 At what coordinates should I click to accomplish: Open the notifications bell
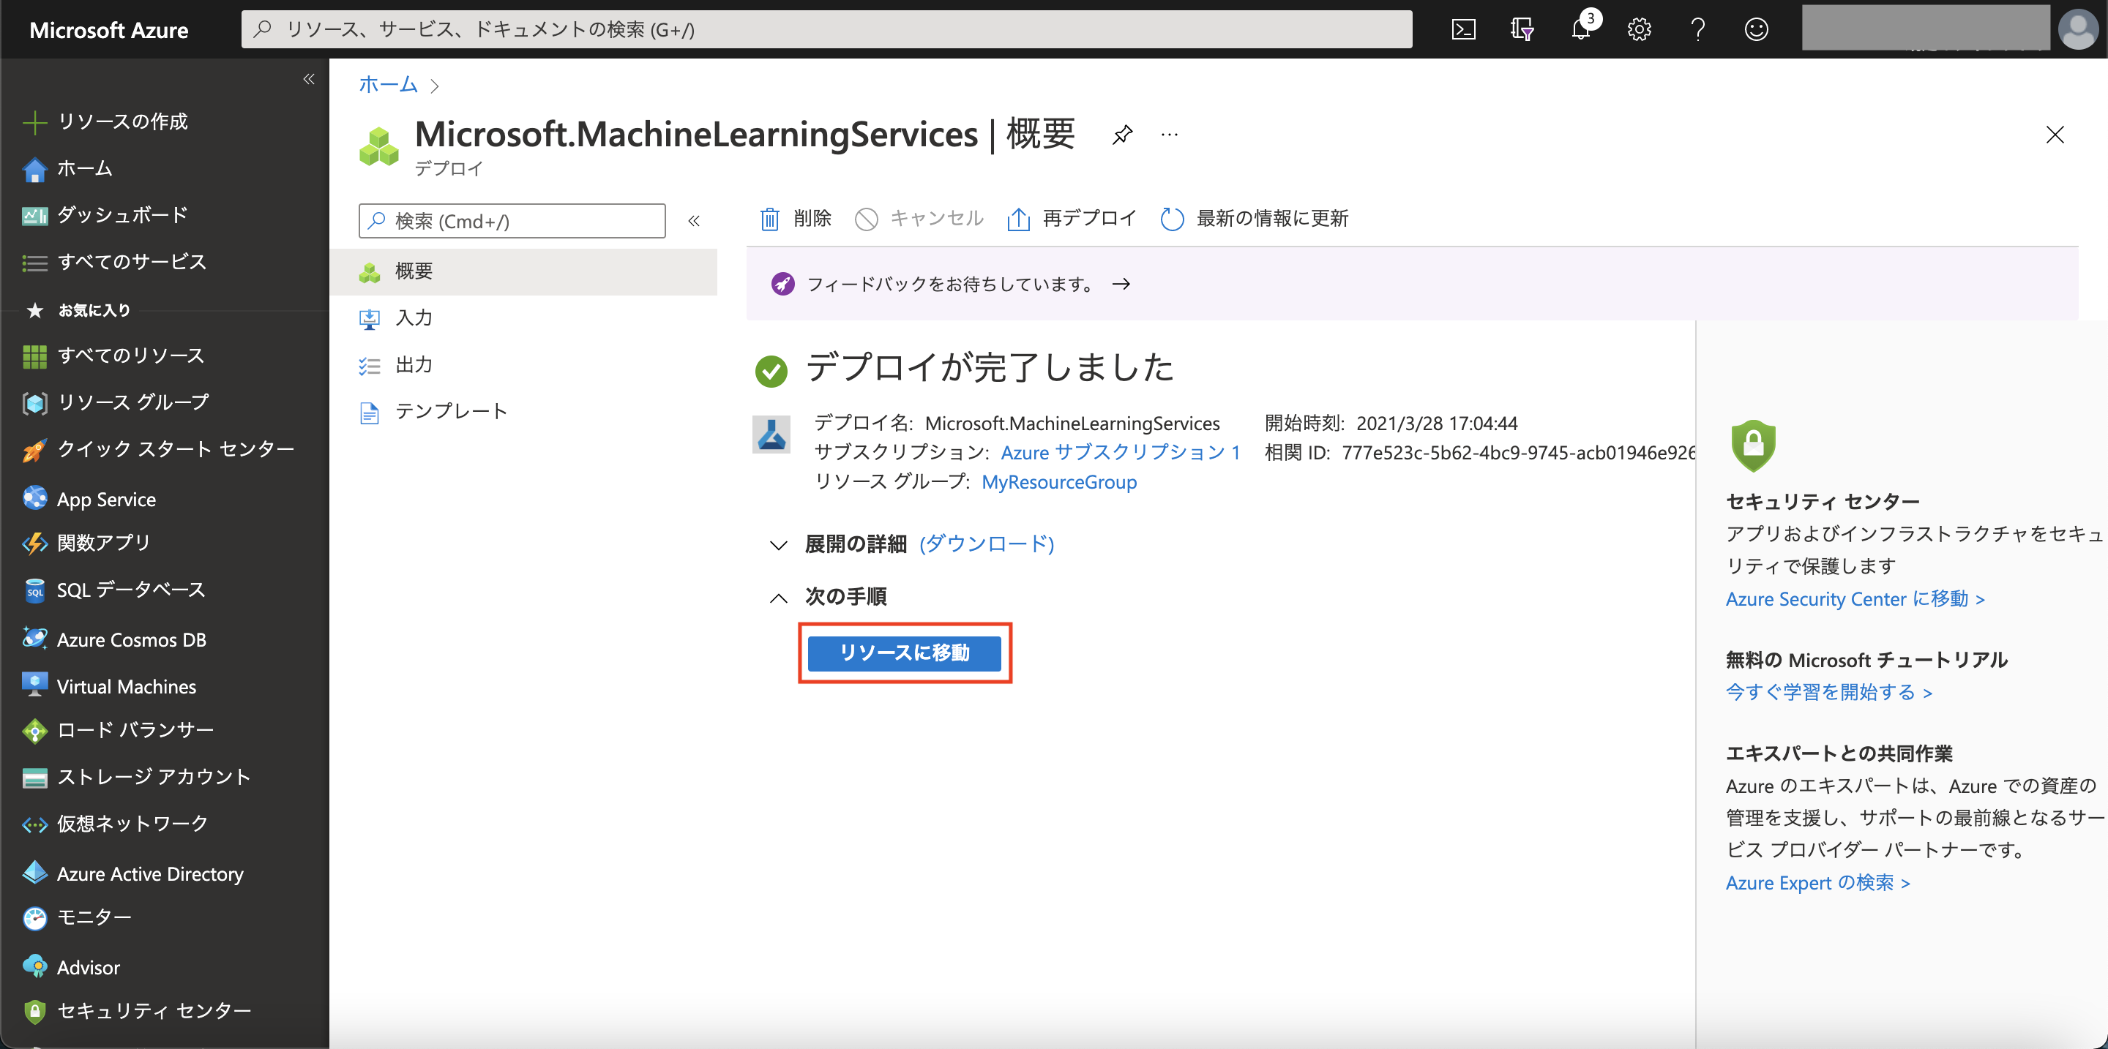tap(1581, 29)
